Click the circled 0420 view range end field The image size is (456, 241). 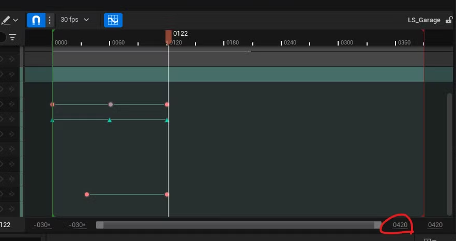(400, 225)
